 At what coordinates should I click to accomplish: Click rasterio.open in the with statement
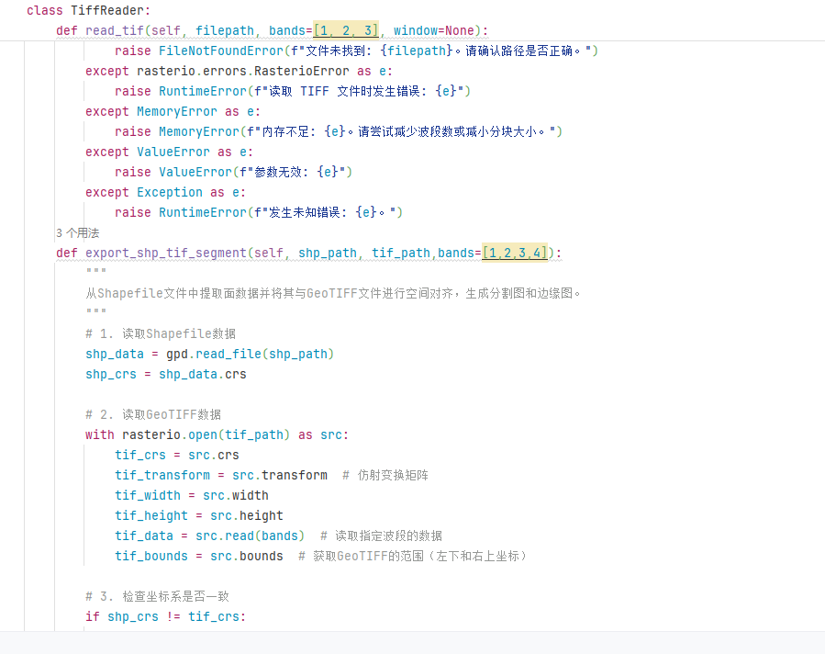click(170, 435)
